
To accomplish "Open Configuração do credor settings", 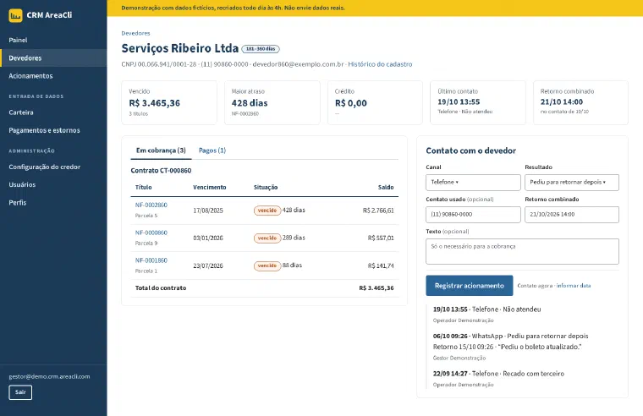I will coord(53,167).
